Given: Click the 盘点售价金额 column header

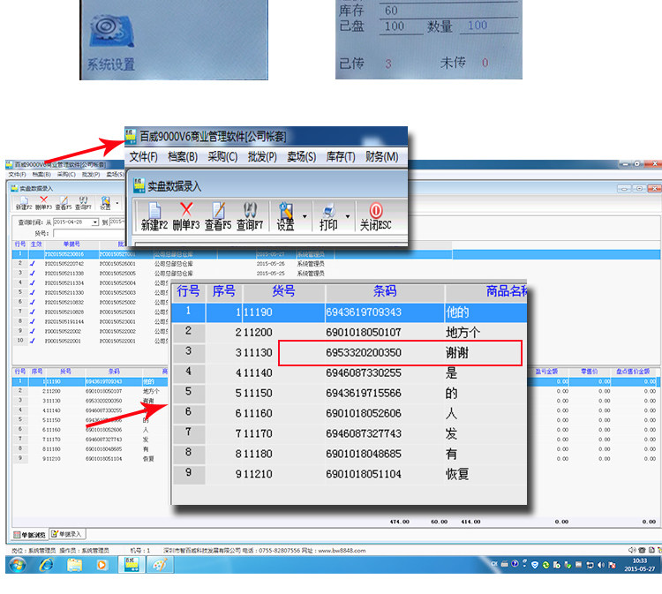Looking at the screenshot, I should 633,372.
